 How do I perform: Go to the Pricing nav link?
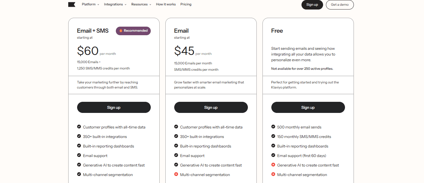coord(186,4)
